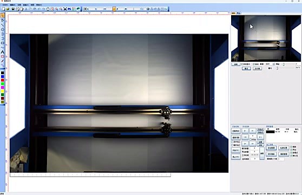Open the 编辑 menu
Viewport: 302px width, 195px height.
click(12, 5)
